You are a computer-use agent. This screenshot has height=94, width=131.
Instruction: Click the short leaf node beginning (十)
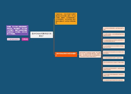(113, 58)
